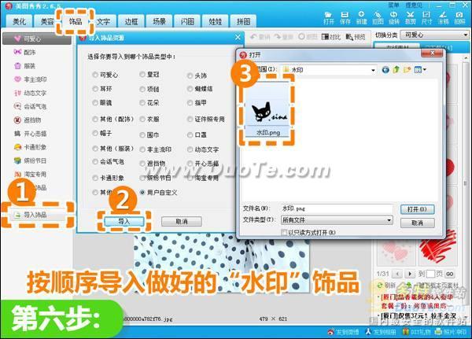Click the up-one-level folder icon
Viewport: 472px width, 339px height.
coord(396,70)
